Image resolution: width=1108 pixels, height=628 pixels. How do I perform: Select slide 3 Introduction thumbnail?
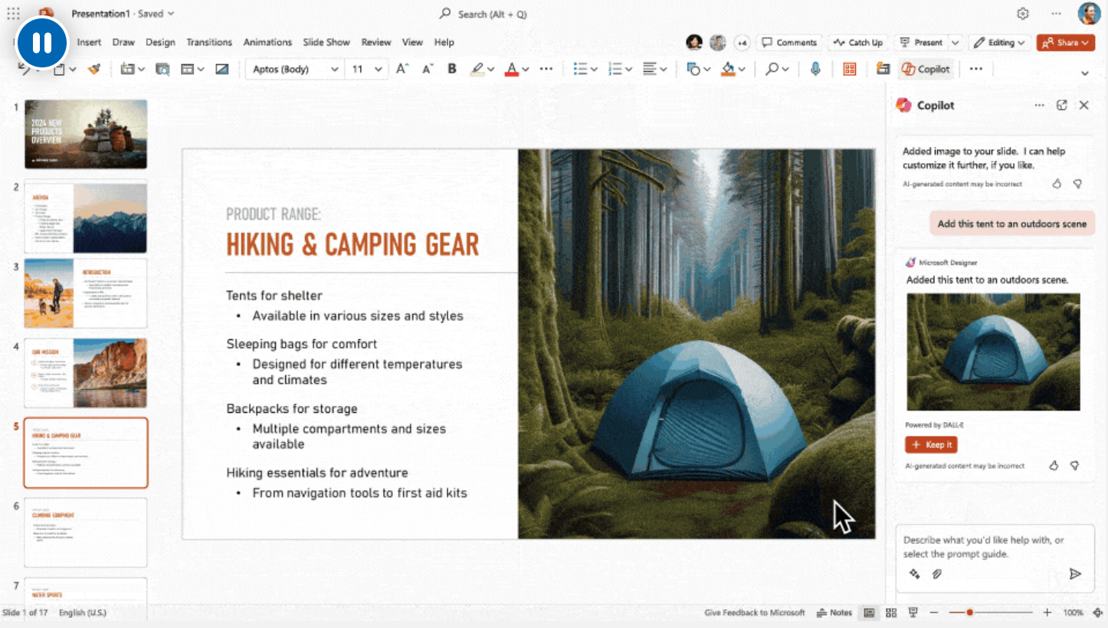pos(85,293)
